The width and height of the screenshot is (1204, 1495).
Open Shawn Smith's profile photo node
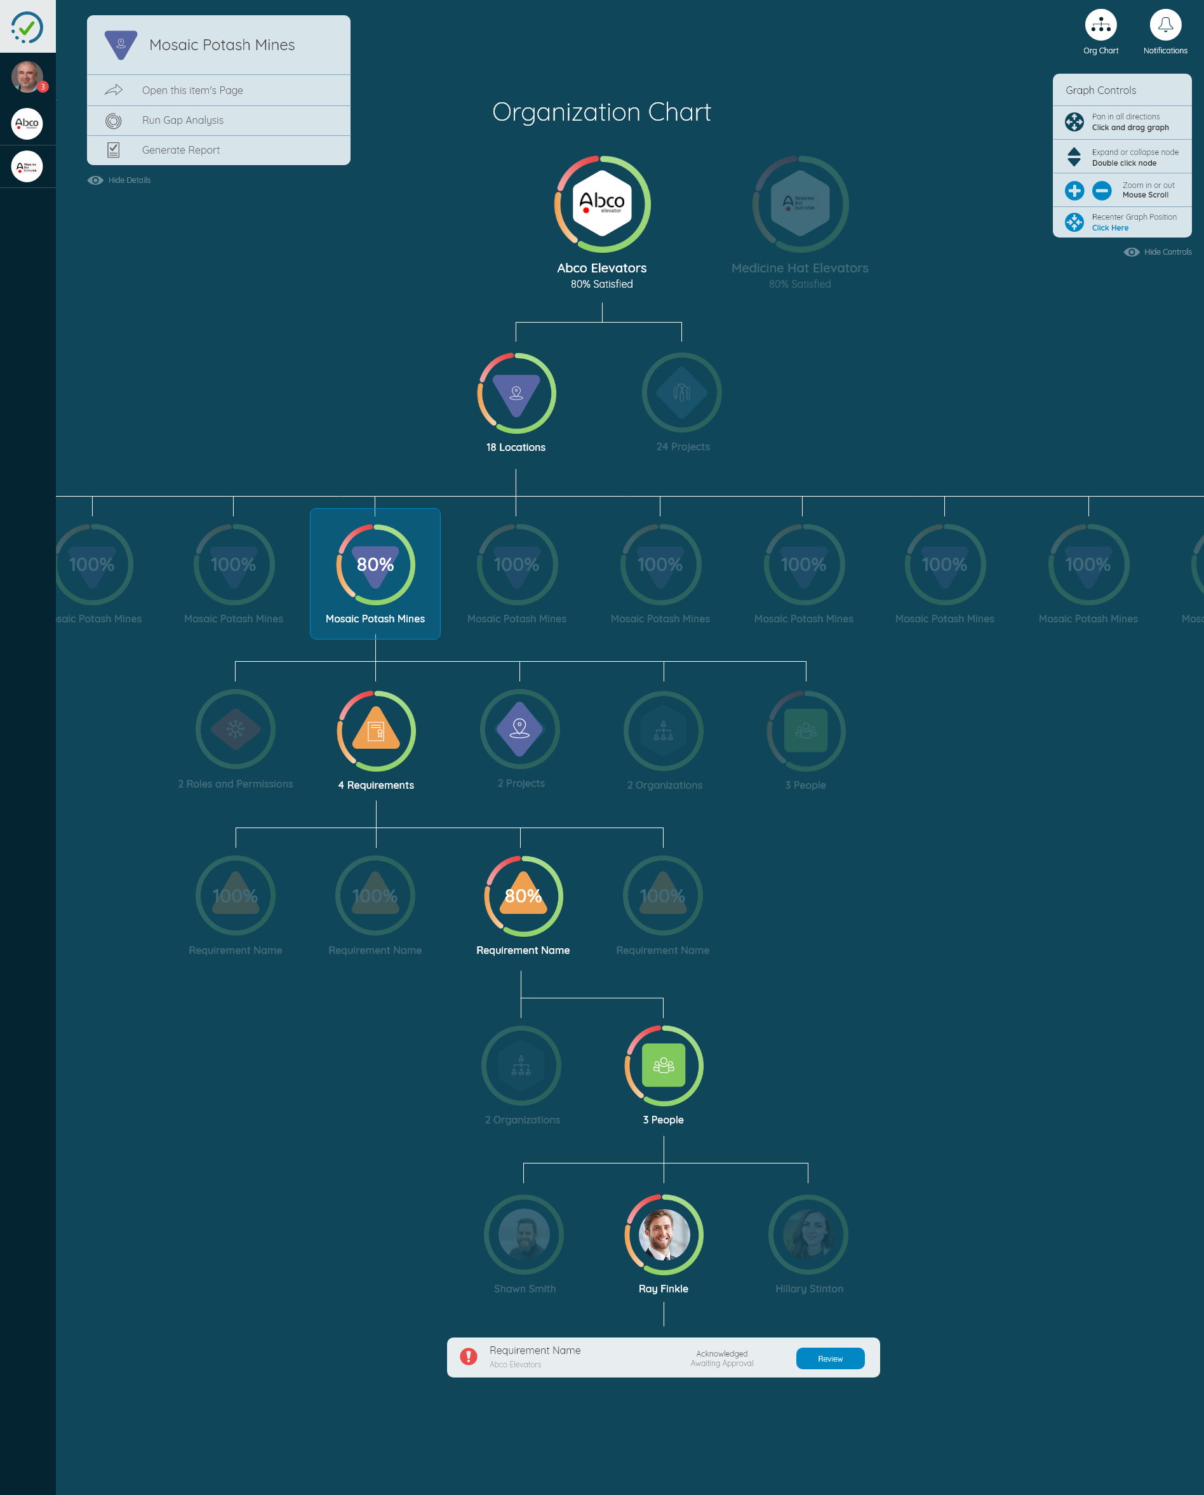pos(524,1234)
